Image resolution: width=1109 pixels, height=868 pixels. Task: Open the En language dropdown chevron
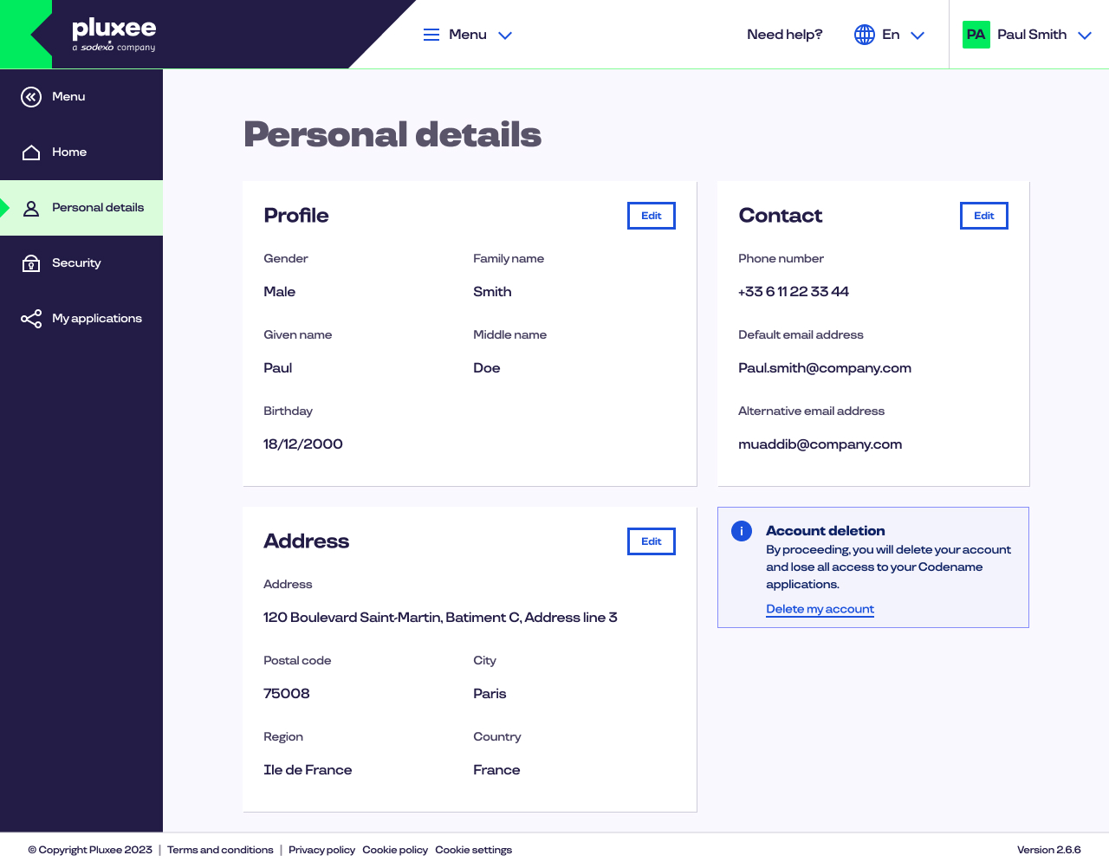coord(918,36)
